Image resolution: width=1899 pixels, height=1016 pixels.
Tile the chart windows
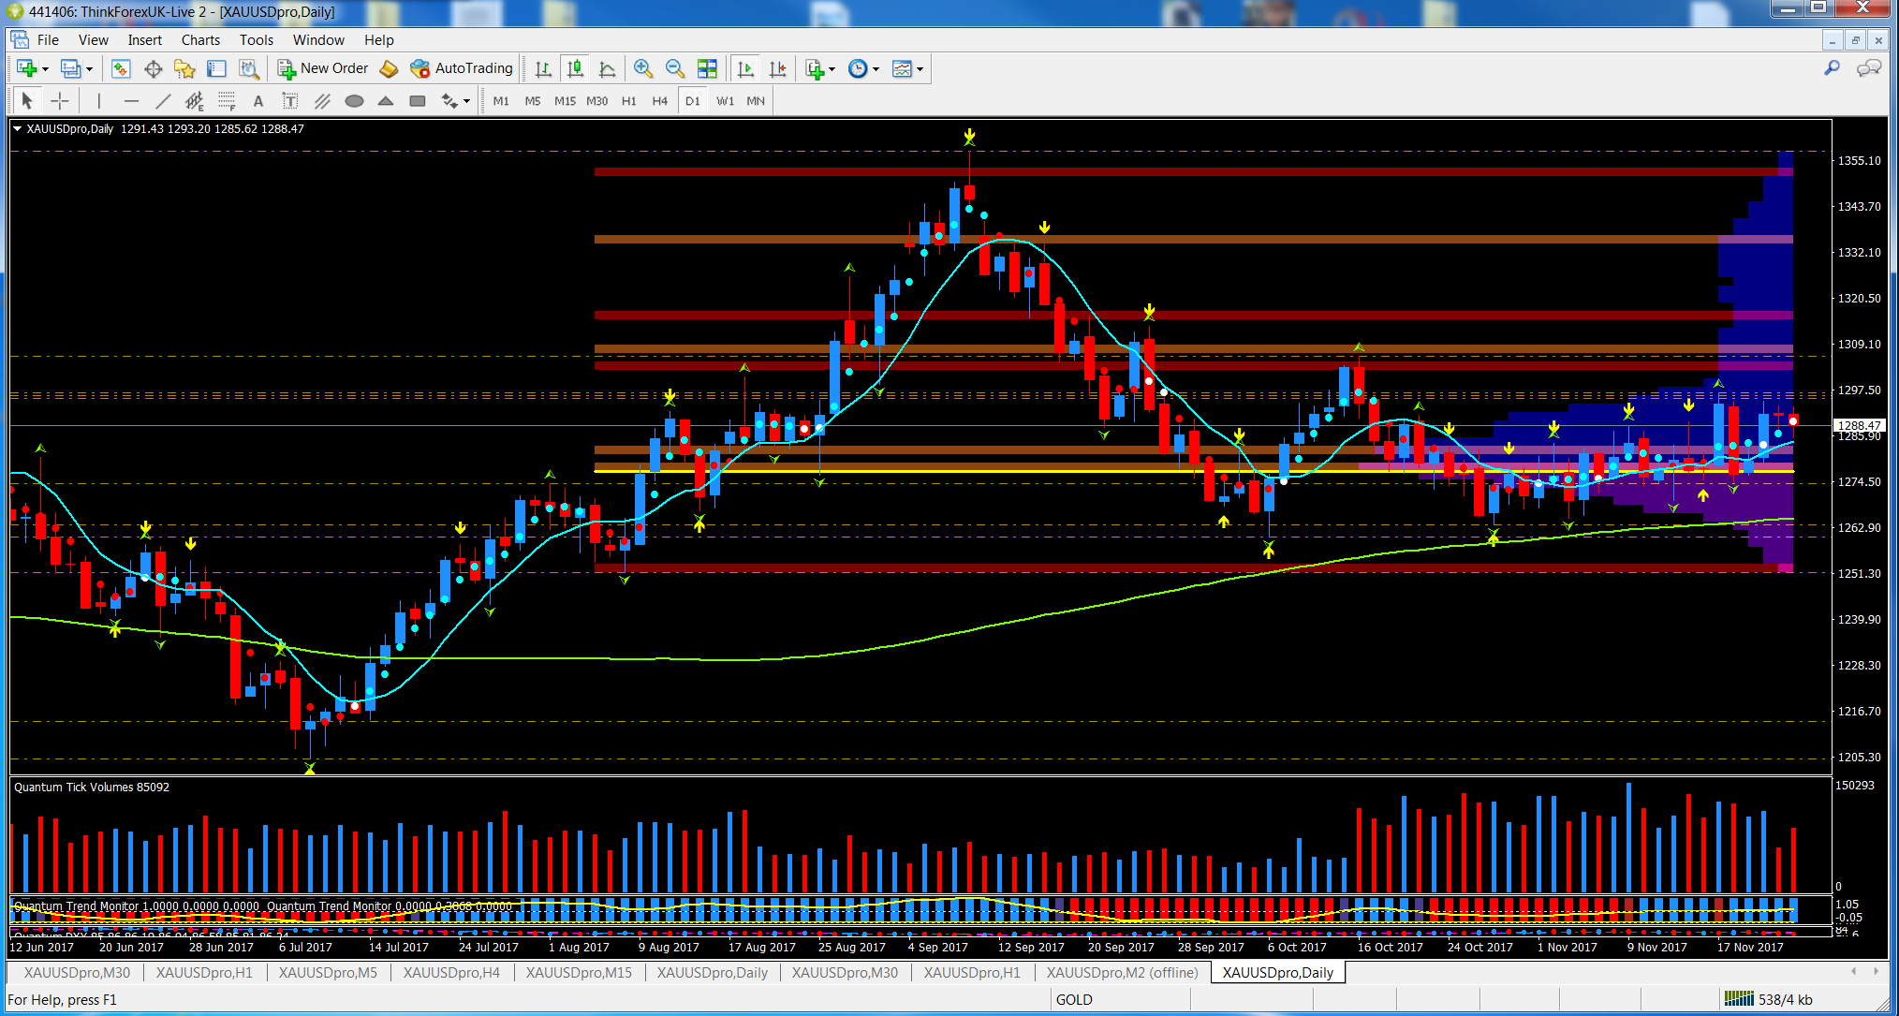click(707, 68)
